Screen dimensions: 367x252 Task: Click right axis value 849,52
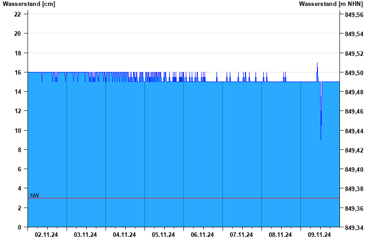(x=354, y=54)
